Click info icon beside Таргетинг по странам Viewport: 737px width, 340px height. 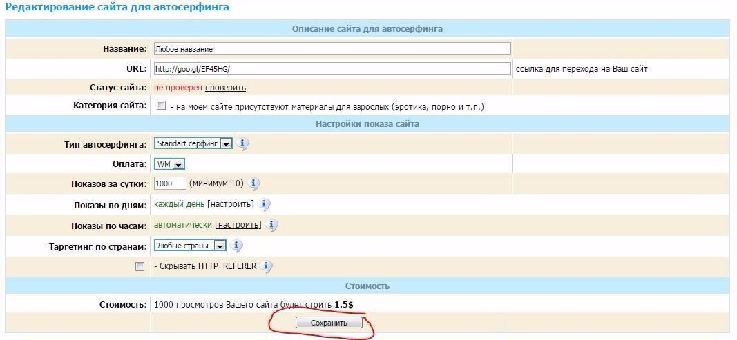click(x=237, y=246)
